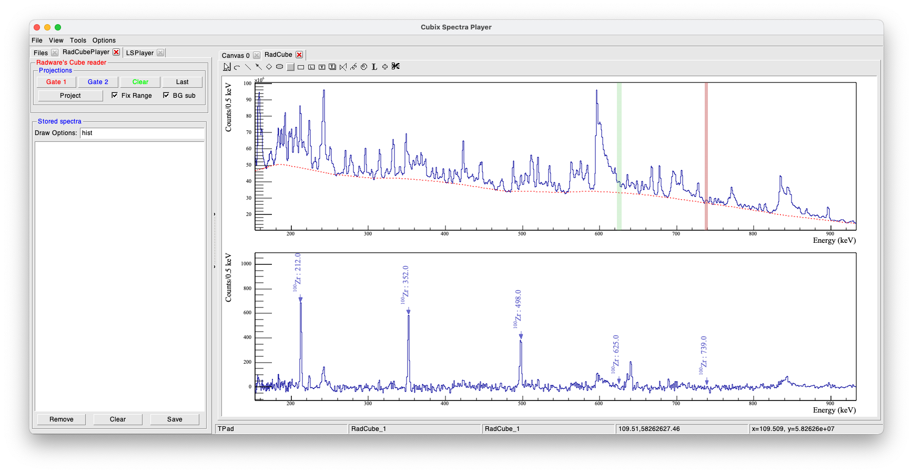Click the upper plot Energy (keV) axis title
This screenshot has width=913, height=473.
(x=834, y=241)
